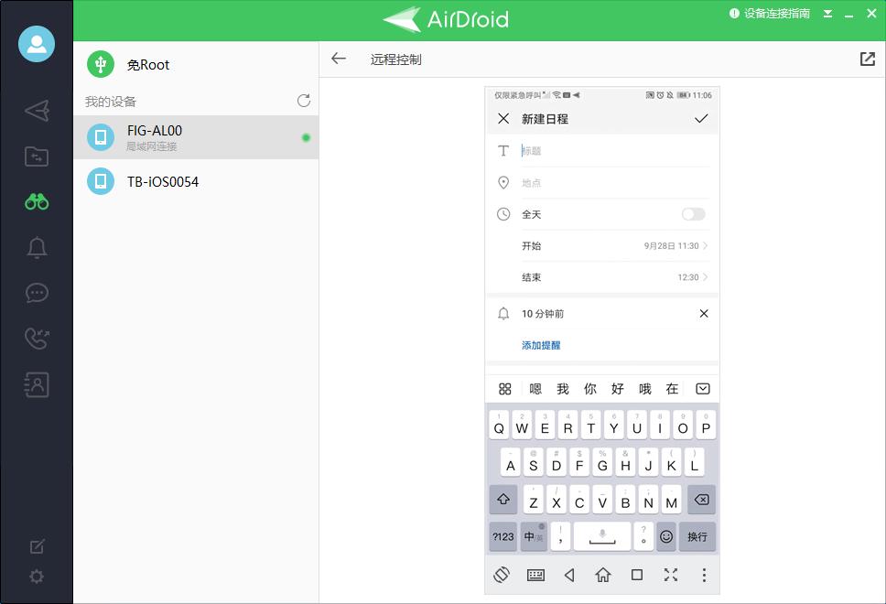Click the 标题 title input field

[613, 151]
